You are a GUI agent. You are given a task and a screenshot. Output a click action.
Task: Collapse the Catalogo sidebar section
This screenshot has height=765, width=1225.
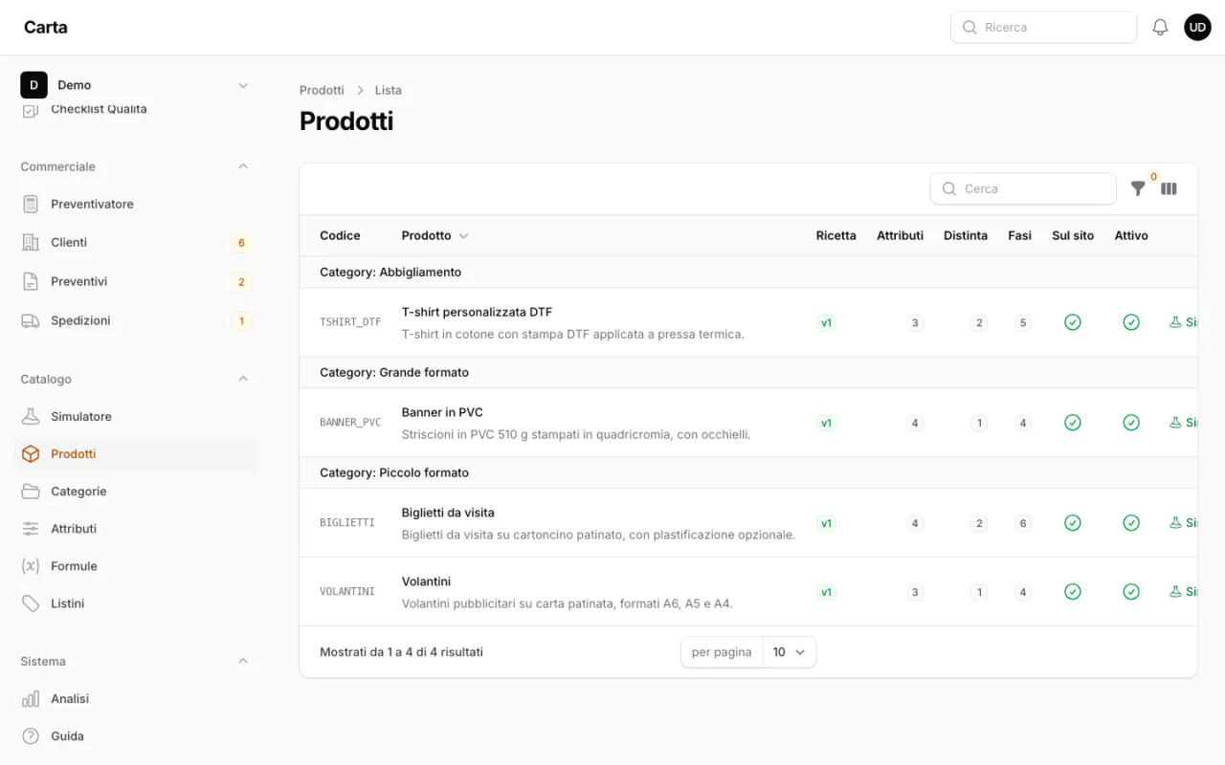(243, 379)
